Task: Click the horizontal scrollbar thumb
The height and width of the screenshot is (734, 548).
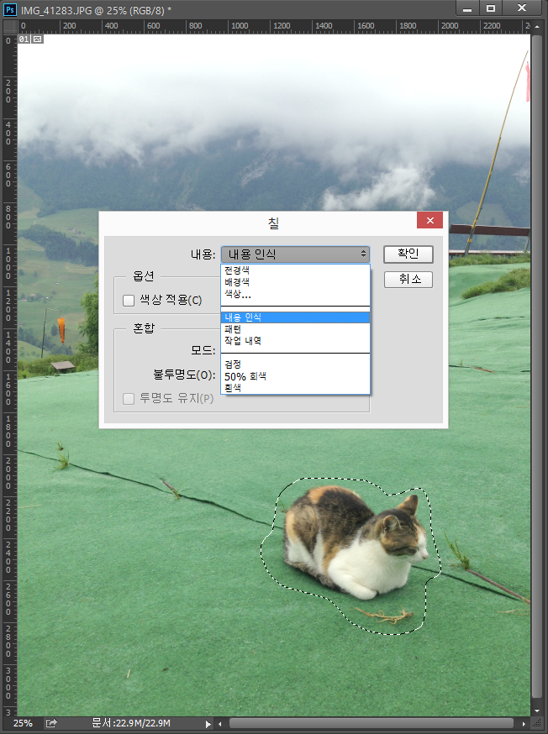Action: click(371, 724)
